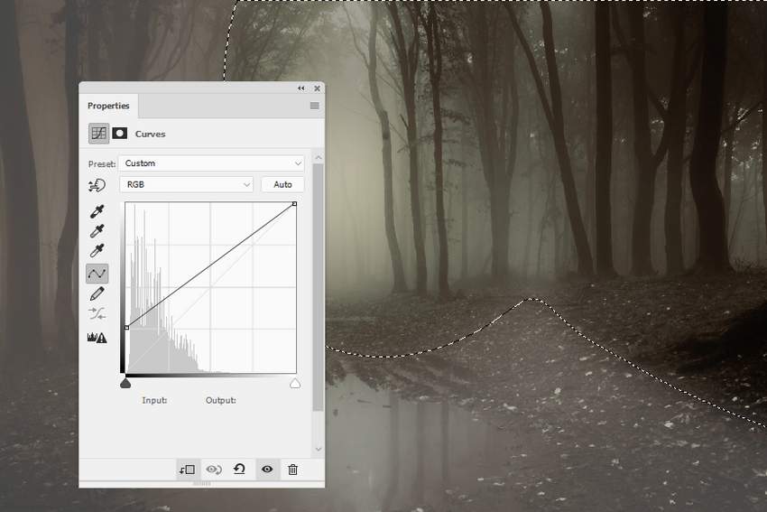The image size is (767, 512).
Task: Select the pencil draw curve tool
Action: [x=97, y=293]
